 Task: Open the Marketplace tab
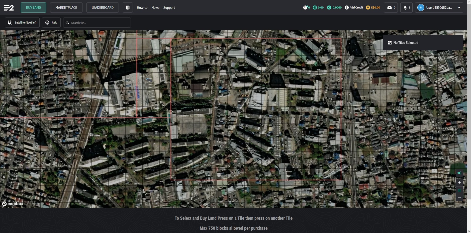pyautogui.click(x=66, y=8)
